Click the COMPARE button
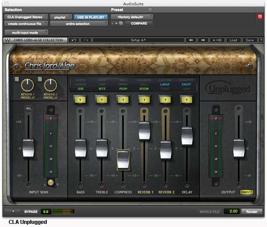 pos(139,23)
